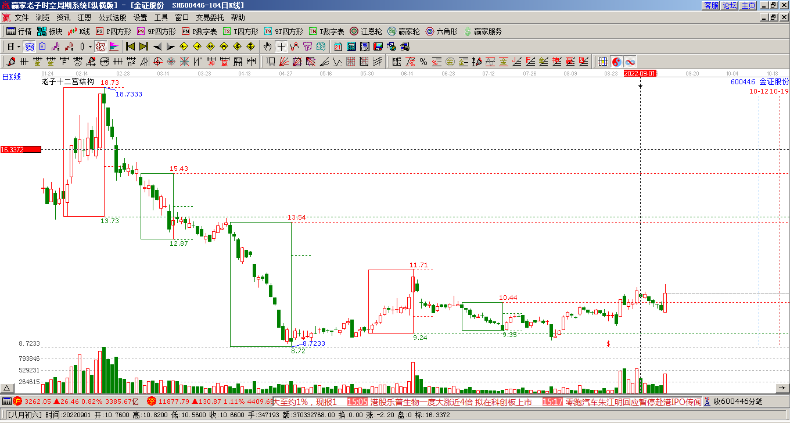This screenshot has height=423, width=790.
Task: Click the 主页 button
Action: pos(748,5)
